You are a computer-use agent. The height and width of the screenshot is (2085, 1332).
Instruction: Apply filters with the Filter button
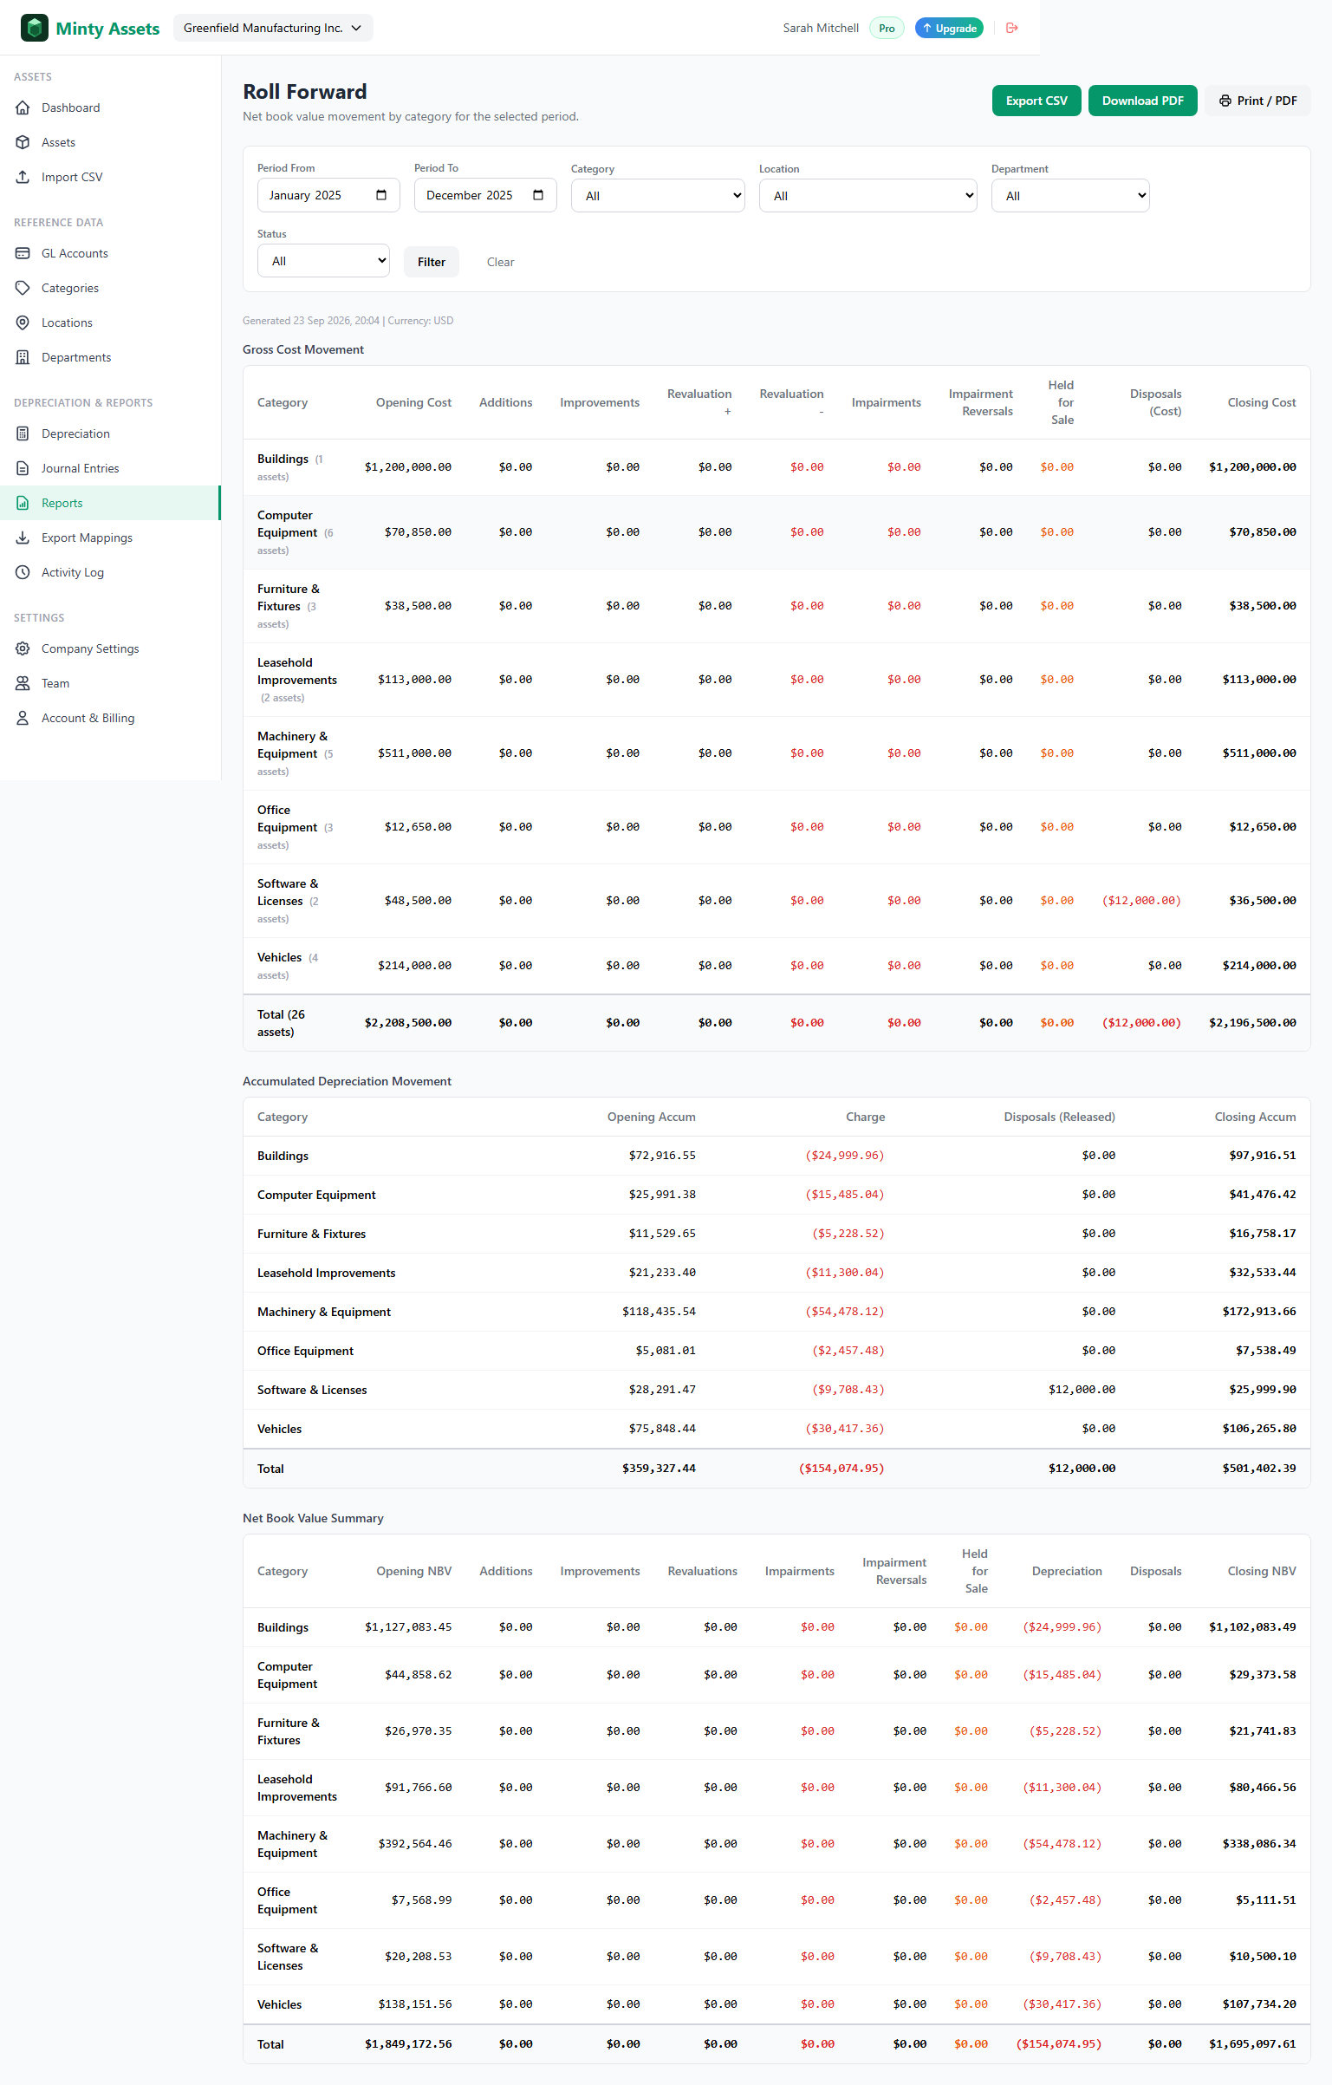point(432,262)
